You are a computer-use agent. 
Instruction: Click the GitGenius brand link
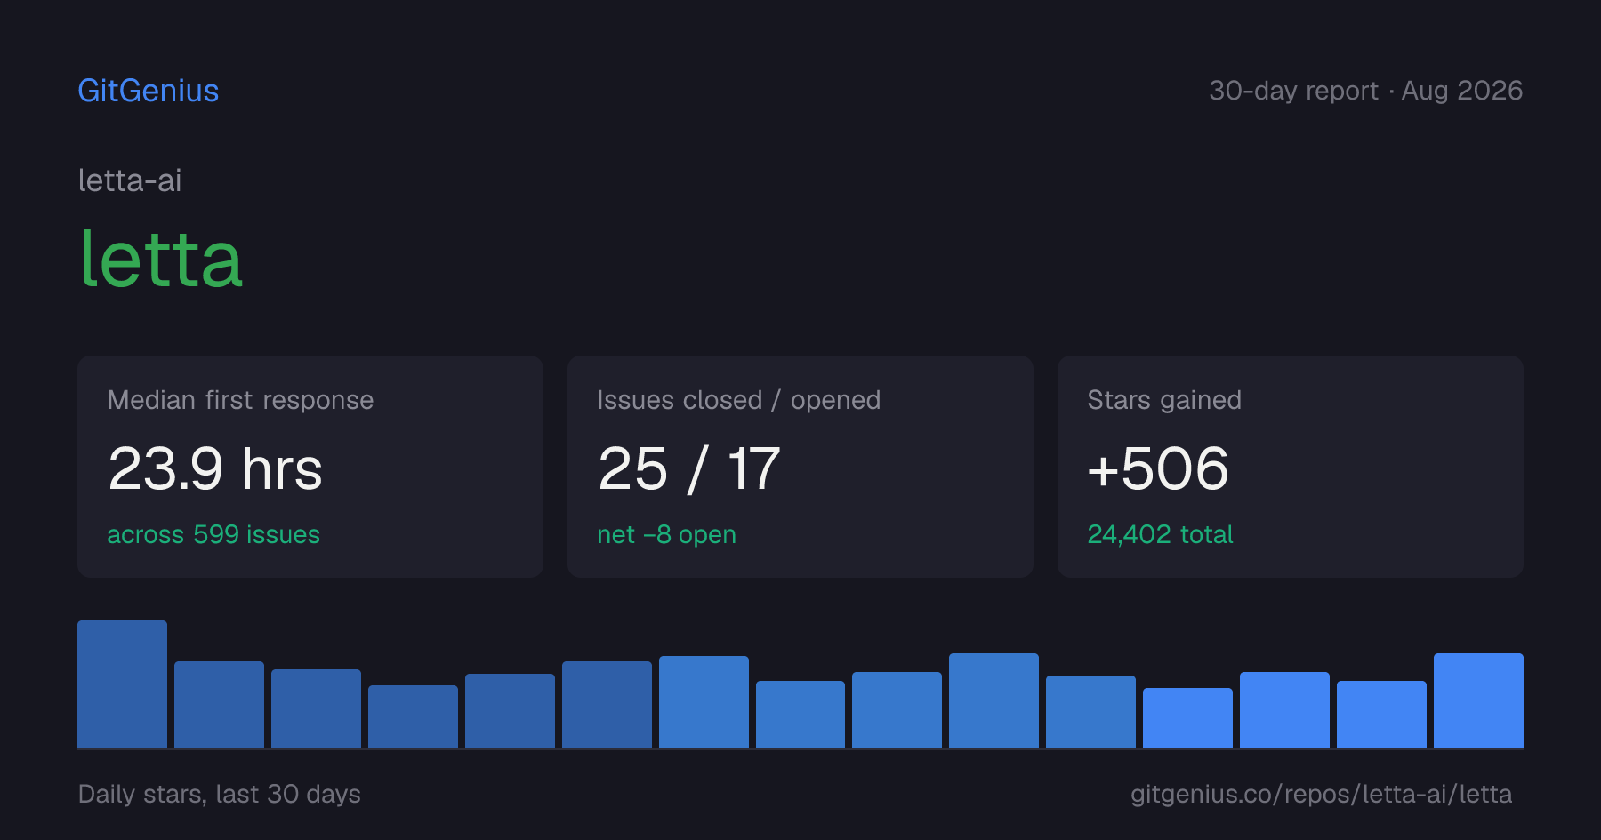coord(149,91)
